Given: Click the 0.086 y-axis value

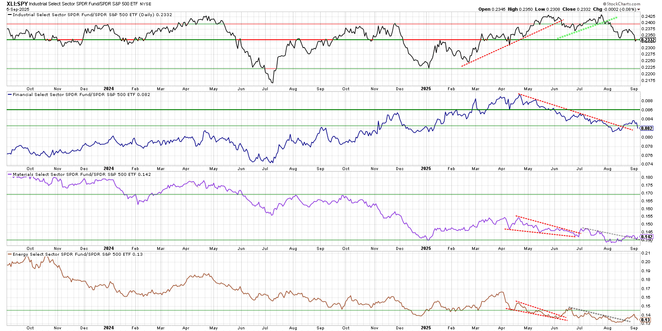Looking at the screenshot, I should click(647, 110).
